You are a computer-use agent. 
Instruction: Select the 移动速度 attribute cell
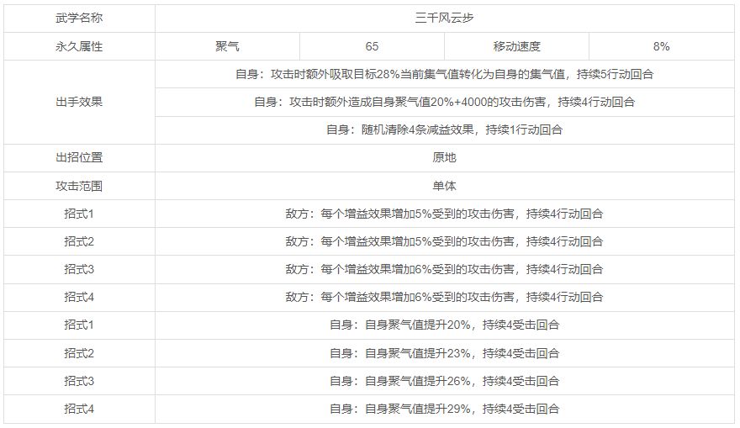coord(517,46)
